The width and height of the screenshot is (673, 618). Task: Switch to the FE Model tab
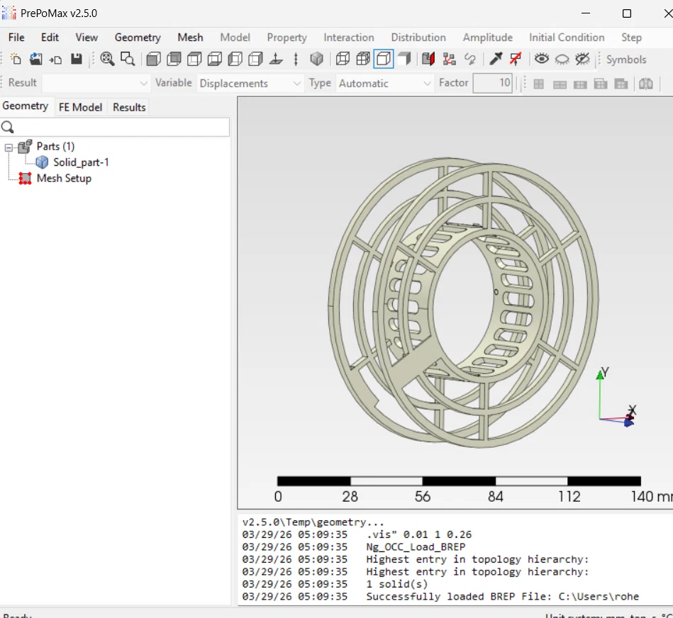[x=80, y=107]
